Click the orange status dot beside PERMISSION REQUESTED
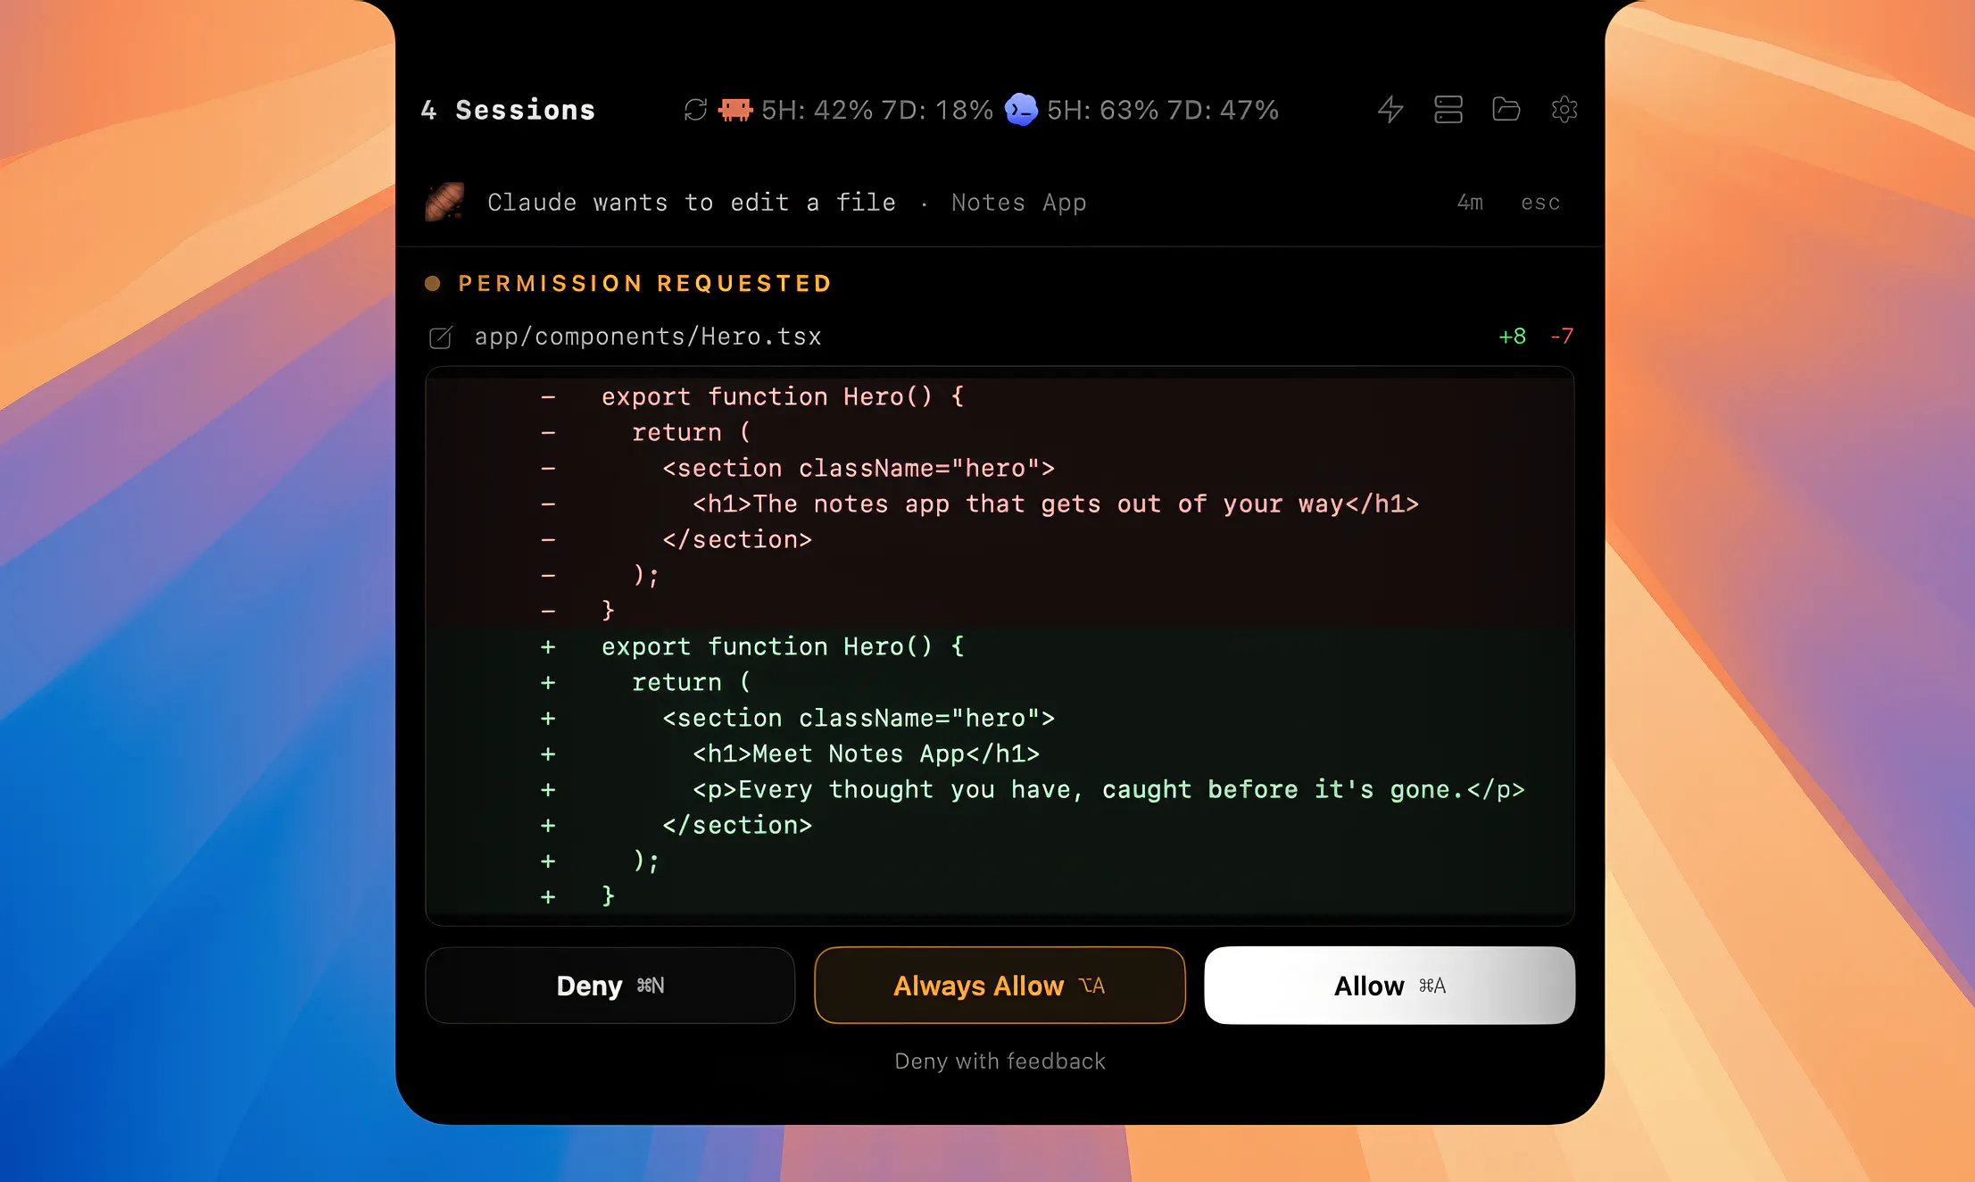This screenshot has height=1182, width=1975. click(x=433, y=284)
